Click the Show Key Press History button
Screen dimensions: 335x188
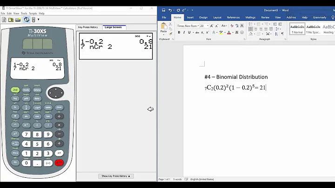[116, 176]
